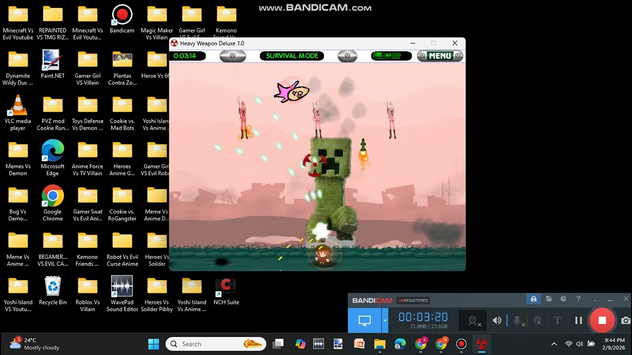Click the game timer 0:03:14

coord(185,56)
